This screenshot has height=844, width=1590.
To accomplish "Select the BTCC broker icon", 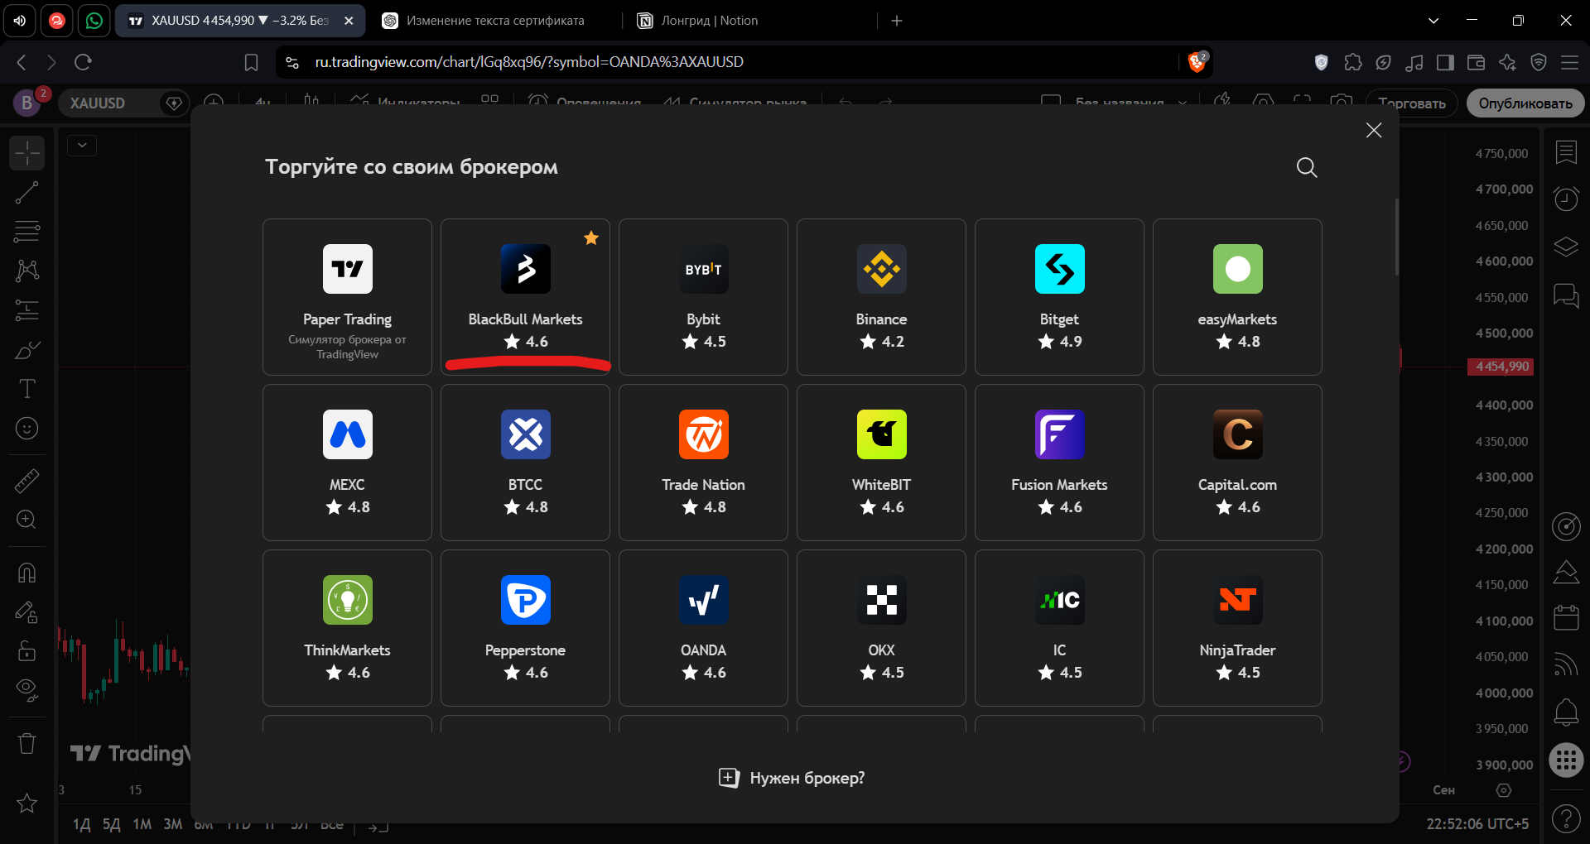I will point(525,434).
